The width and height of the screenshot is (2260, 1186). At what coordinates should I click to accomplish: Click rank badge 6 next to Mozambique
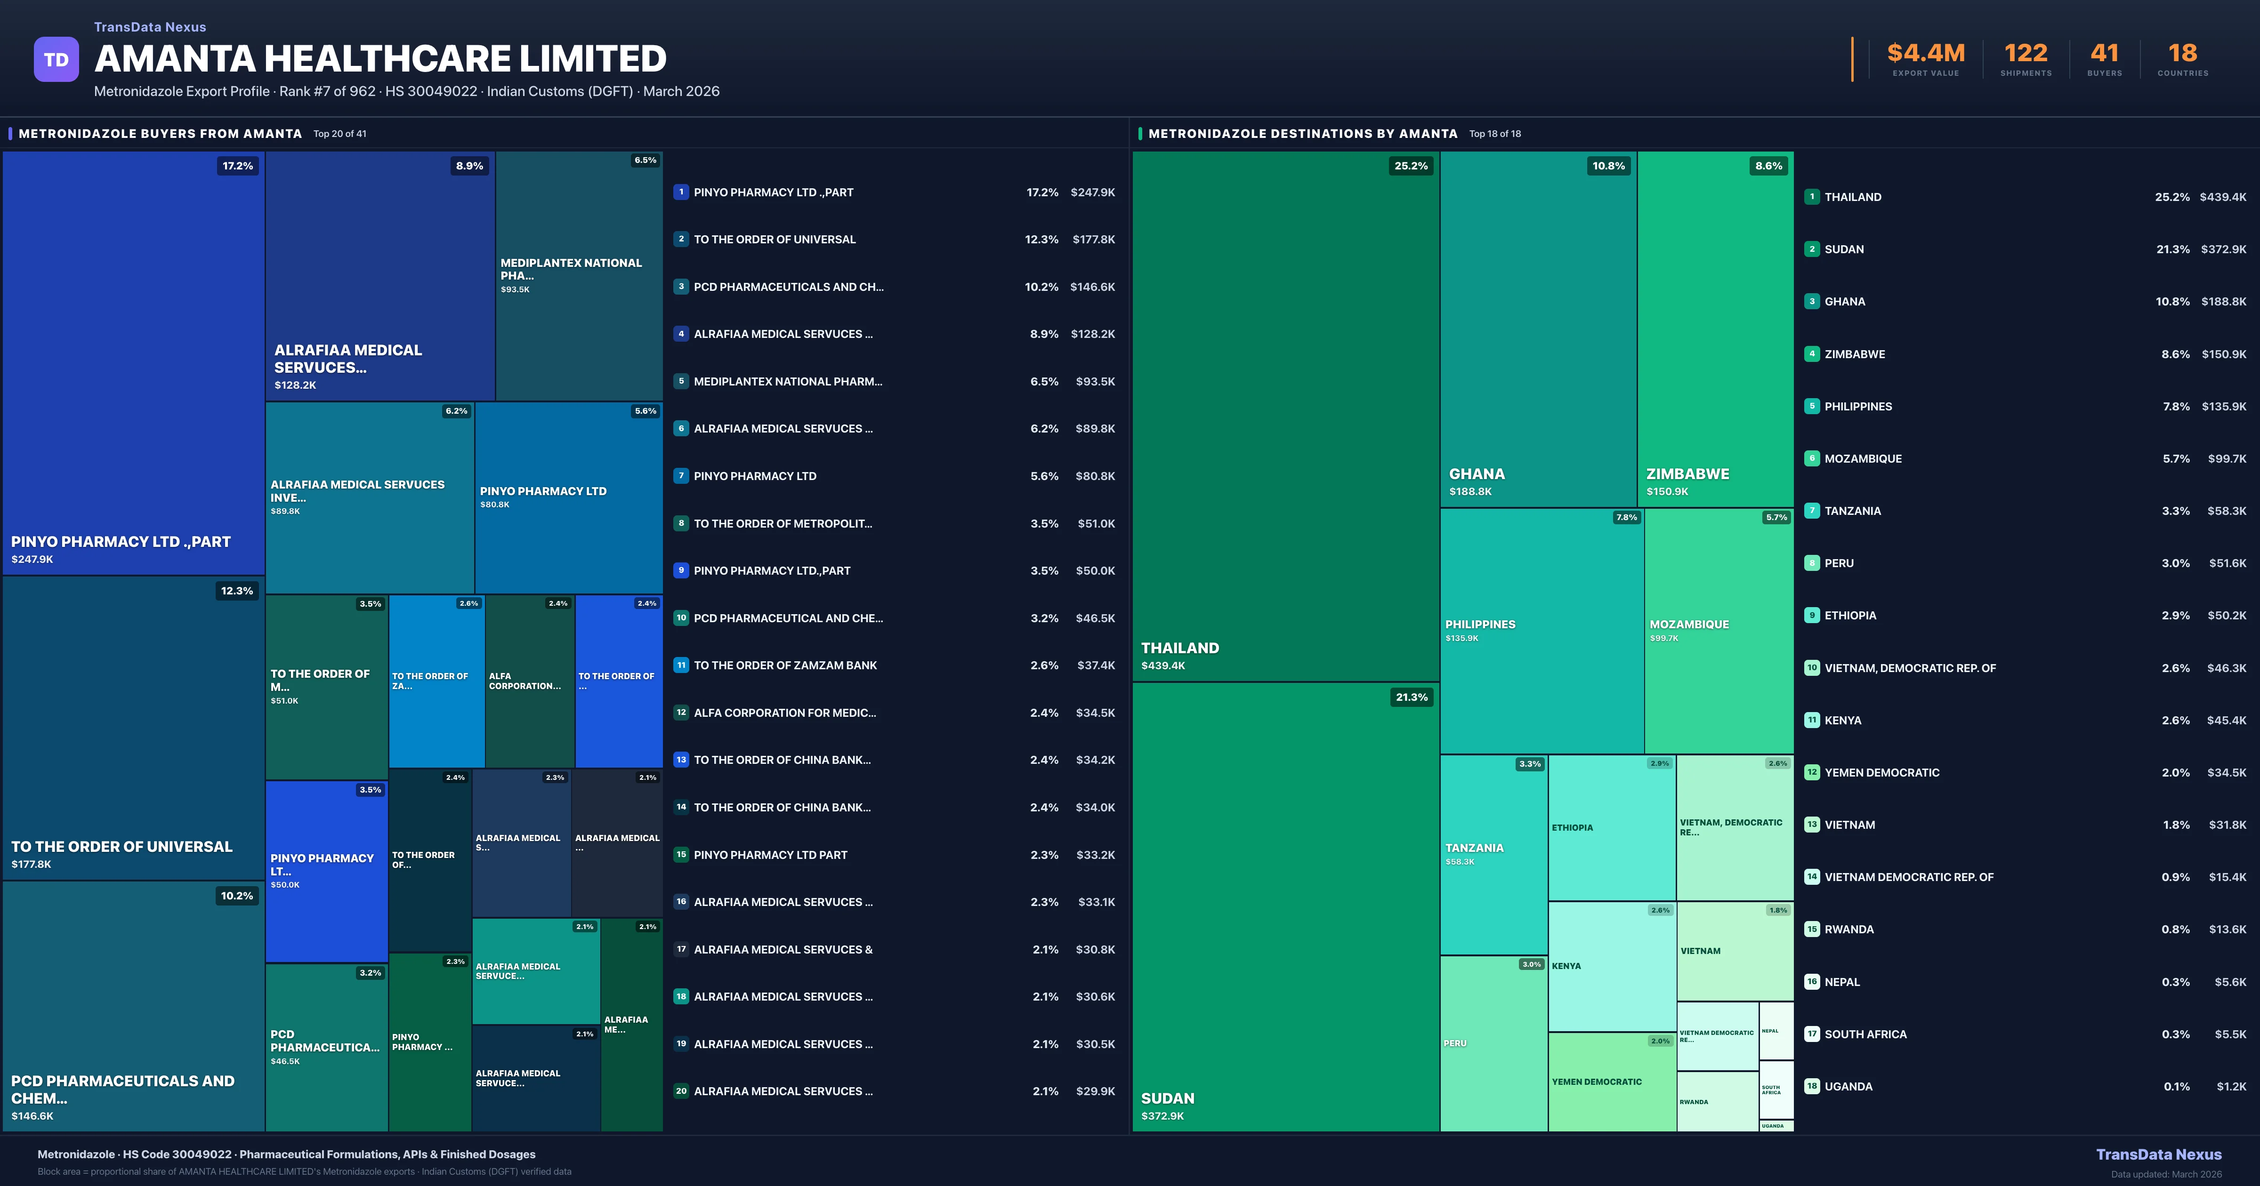tap(1812, 459)
